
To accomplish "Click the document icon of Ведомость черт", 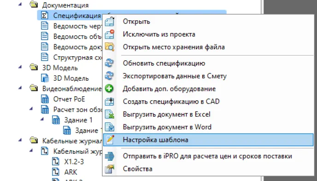I will point(45,26).
